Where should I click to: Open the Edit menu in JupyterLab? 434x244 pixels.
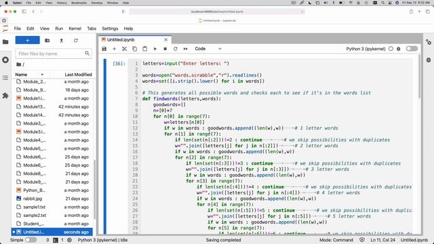pyautogui.click(x=30, y=28)
